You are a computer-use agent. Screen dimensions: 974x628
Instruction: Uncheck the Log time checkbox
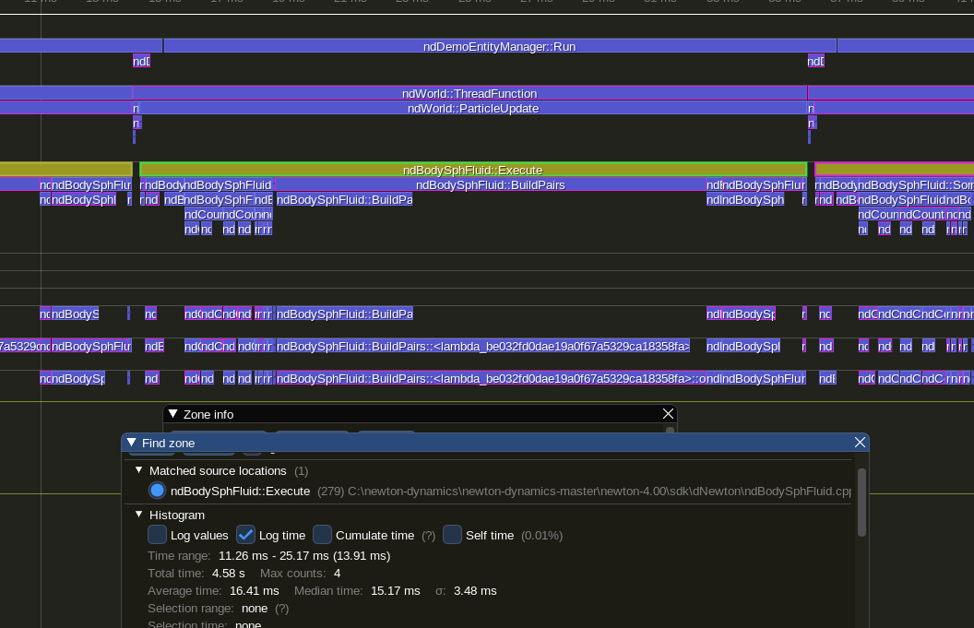tap(245, 535)
